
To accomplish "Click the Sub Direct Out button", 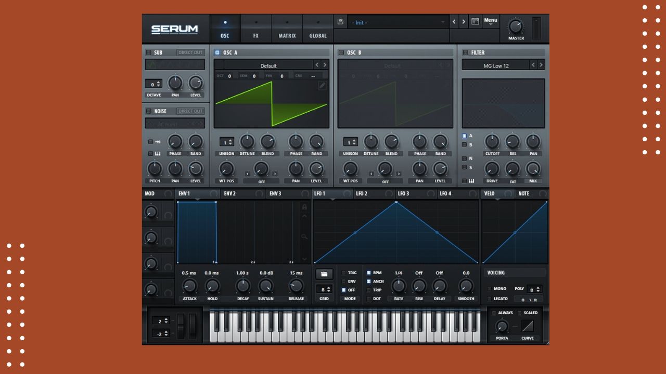I will tap(190, 52).
